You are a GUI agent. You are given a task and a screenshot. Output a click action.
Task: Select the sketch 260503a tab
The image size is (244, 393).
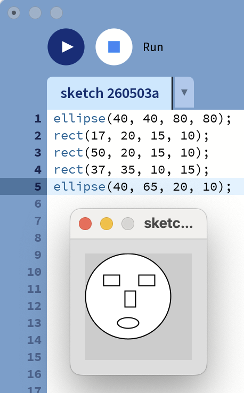tap(110, 93)
